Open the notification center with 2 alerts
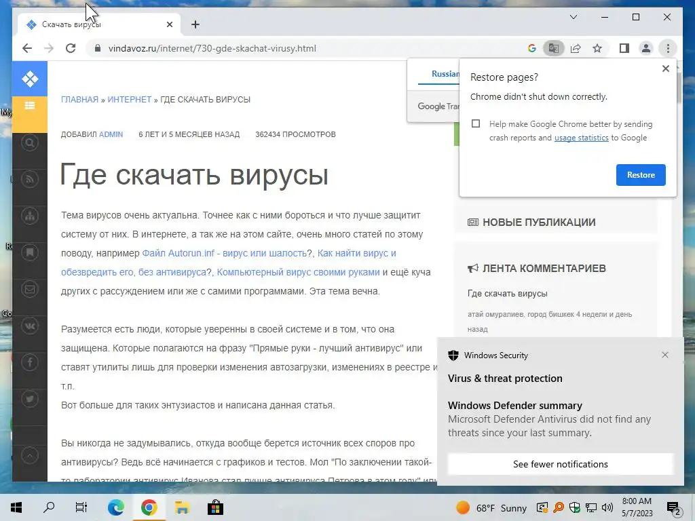This screenshot has width=695, height=521. (674, 507)
